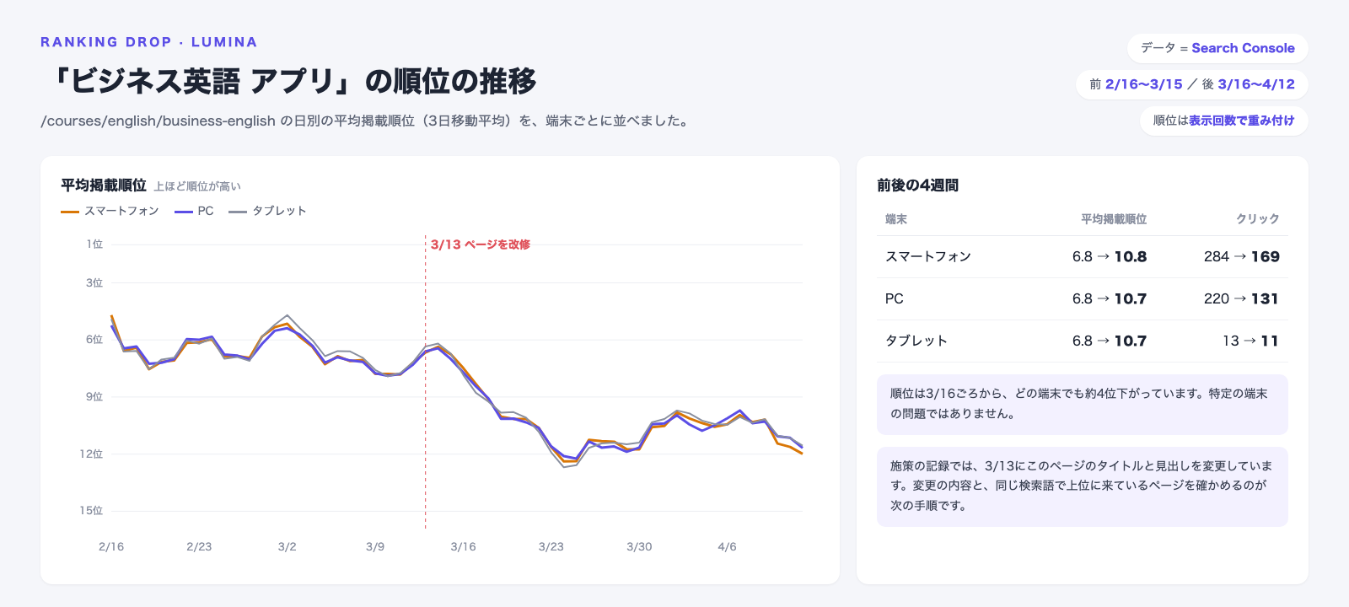This screenshot has height=607, width=1349.
Task: Click the 3/30 x-axis date label
Action: tap(639, 546)
